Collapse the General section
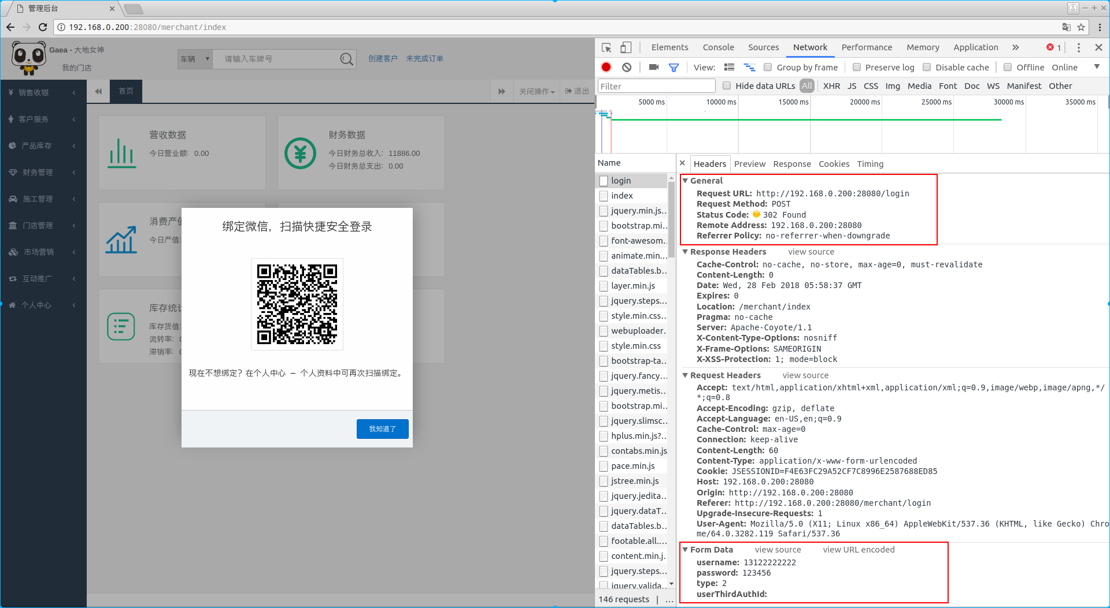 coord(686,181)
